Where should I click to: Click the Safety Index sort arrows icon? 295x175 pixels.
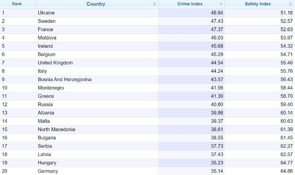pyautogui.click(x=291, y=4)
